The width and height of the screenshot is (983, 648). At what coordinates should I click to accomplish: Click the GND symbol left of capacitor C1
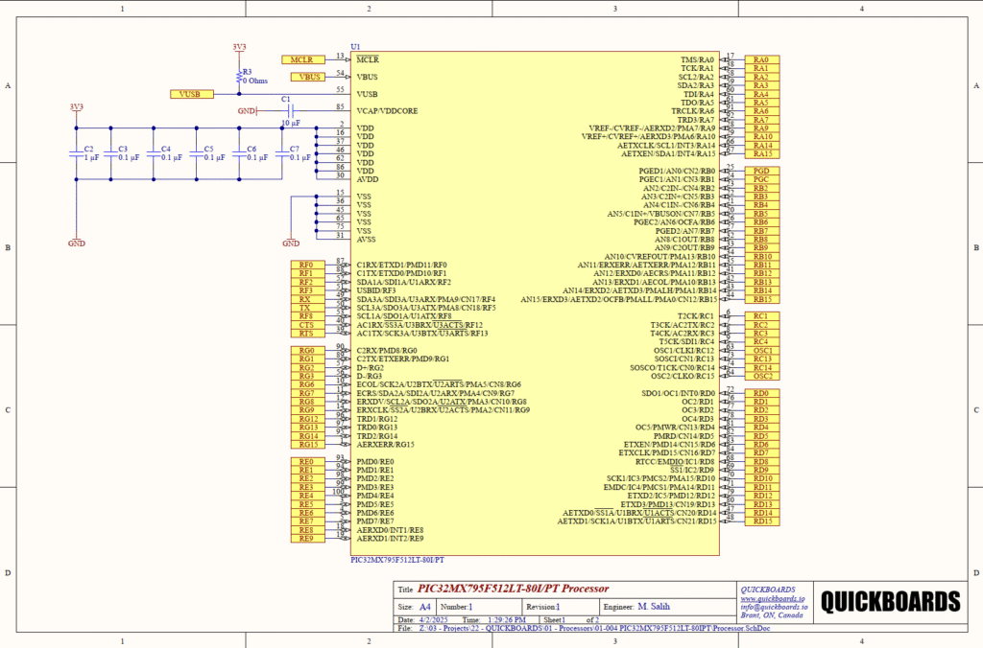coord(247,111)
